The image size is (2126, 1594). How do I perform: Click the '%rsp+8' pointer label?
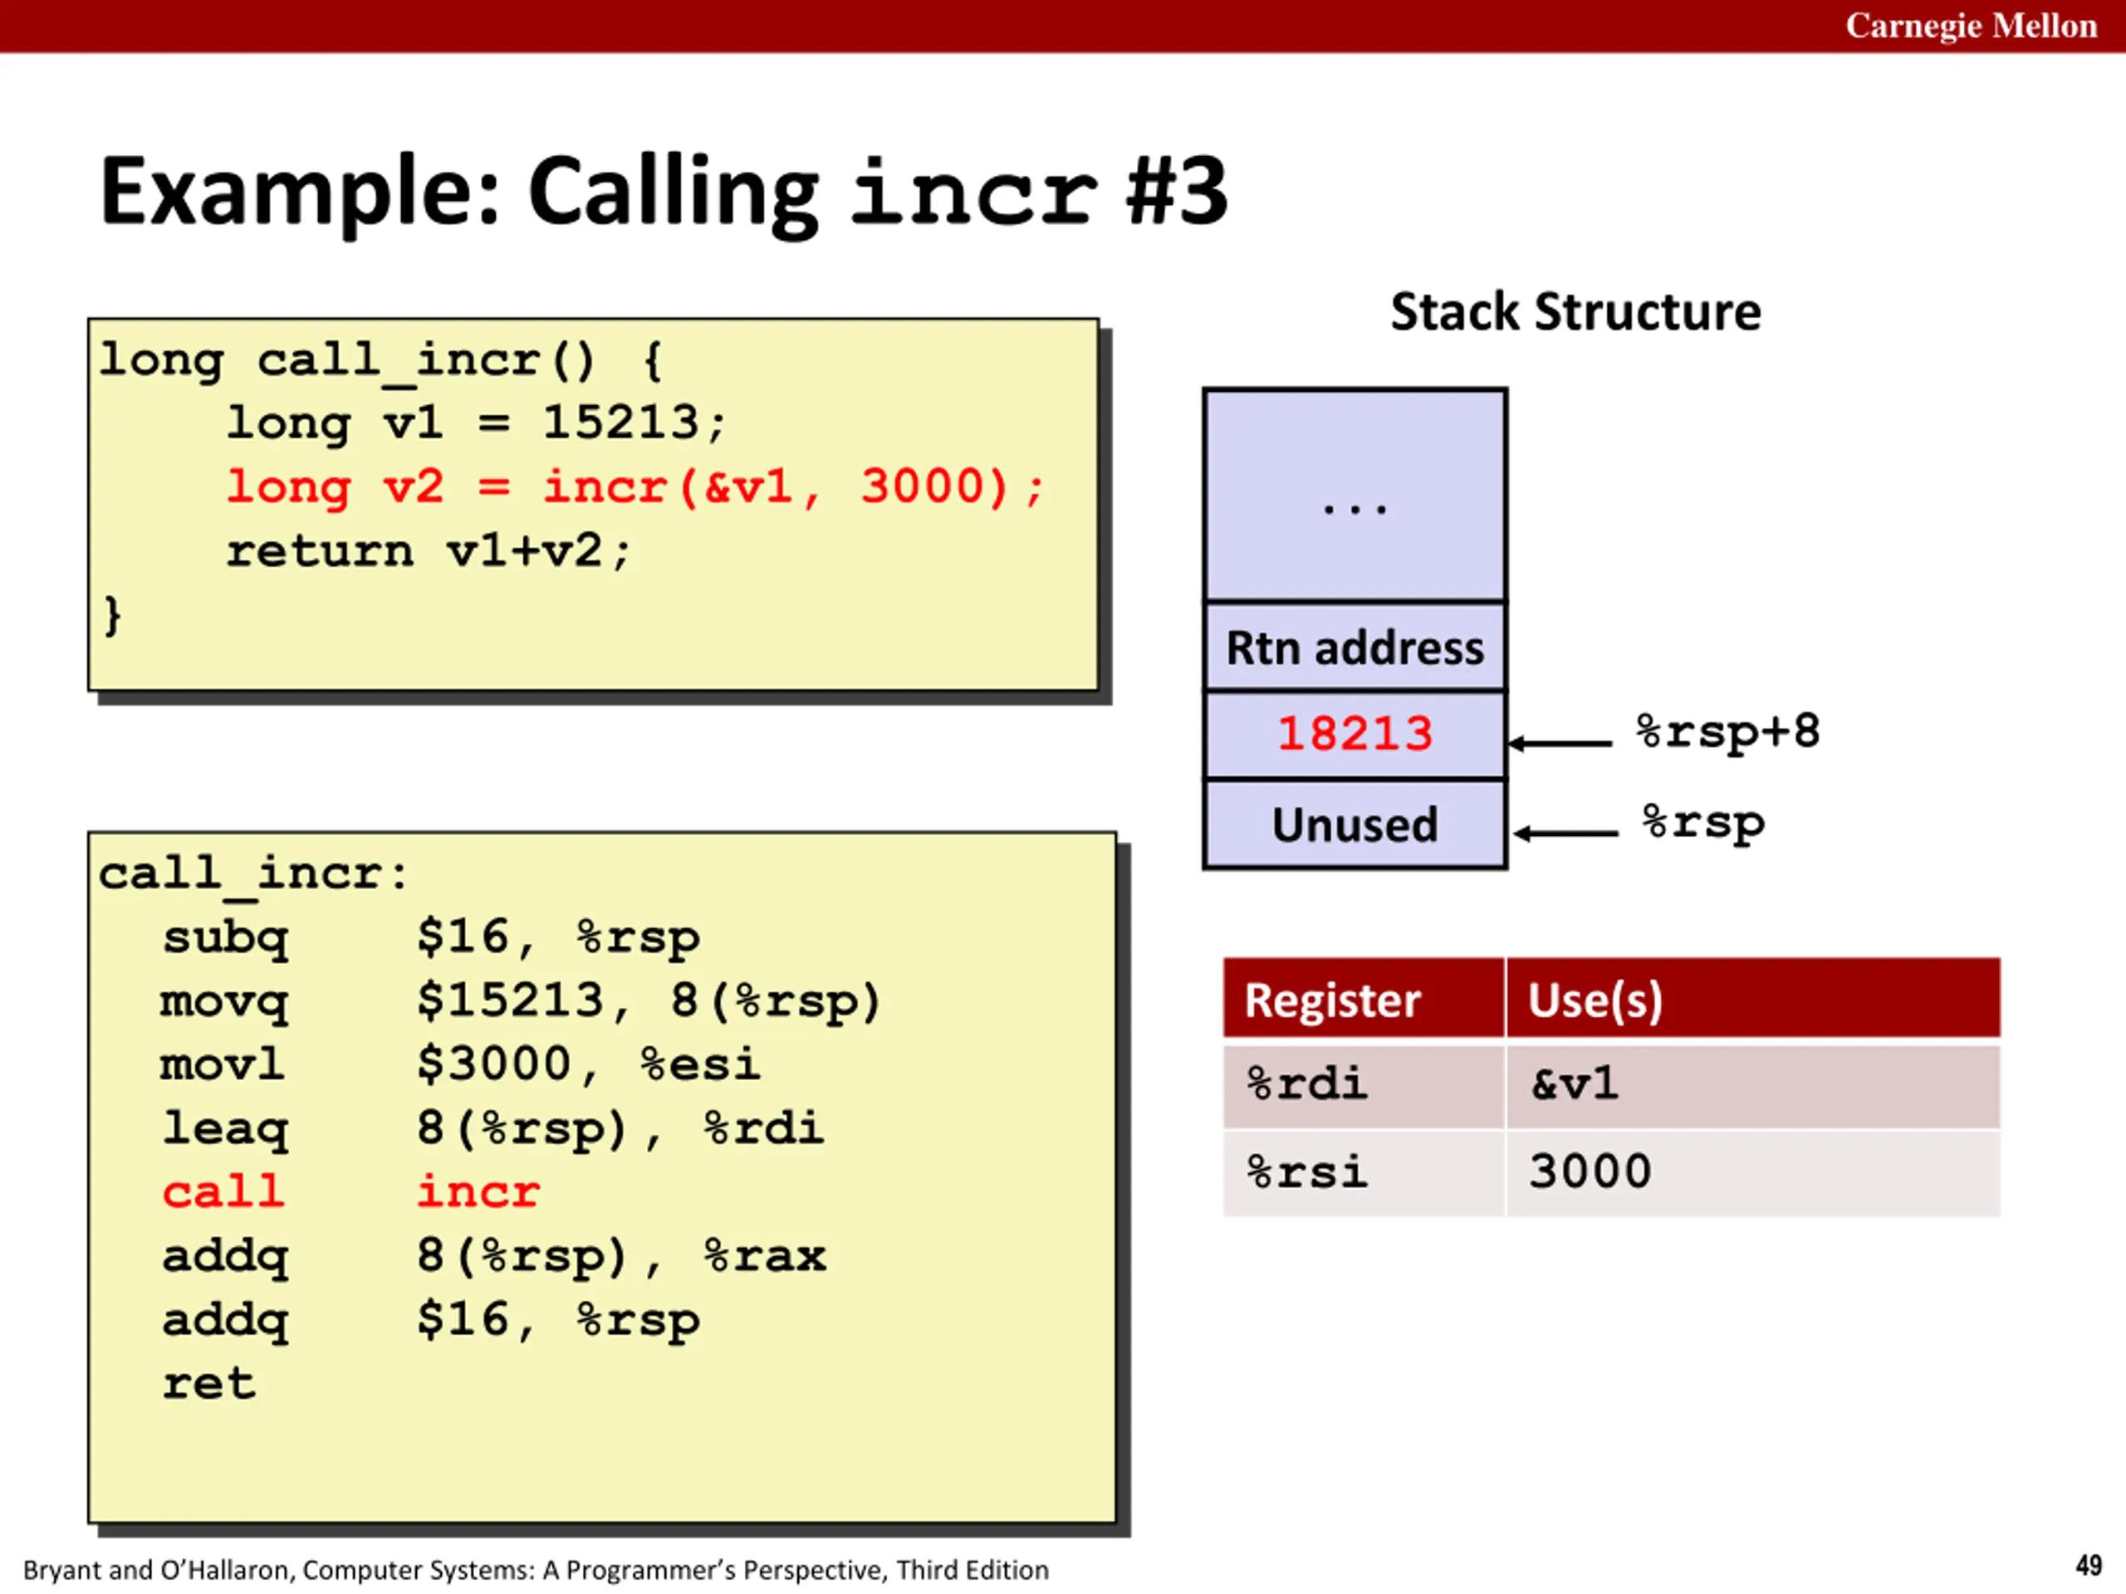click(x=1728, y=733)
